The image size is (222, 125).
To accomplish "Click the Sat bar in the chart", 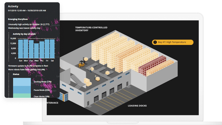I will click(52, 49).
